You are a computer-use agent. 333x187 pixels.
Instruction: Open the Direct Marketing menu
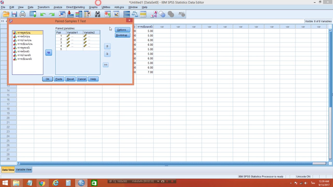coord(75,7)
